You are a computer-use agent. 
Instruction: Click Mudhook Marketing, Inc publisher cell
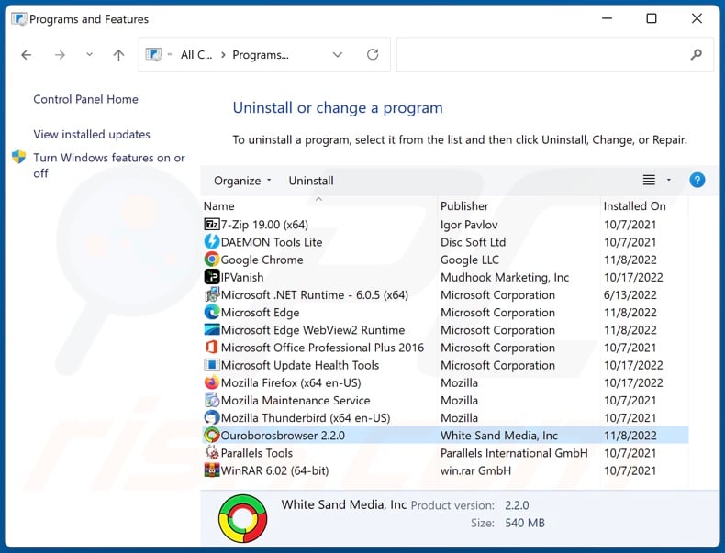click(x=505, y=277)
